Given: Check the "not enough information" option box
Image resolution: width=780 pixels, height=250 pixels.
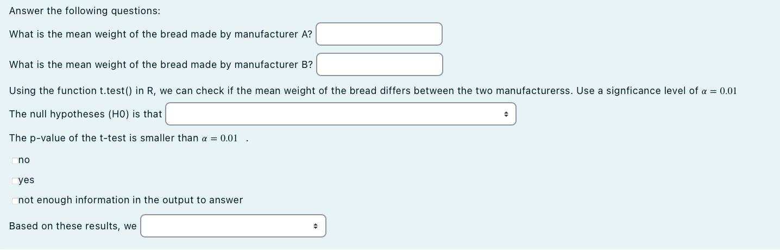Looking at the screenshot, I should click(x=15, y=200).
